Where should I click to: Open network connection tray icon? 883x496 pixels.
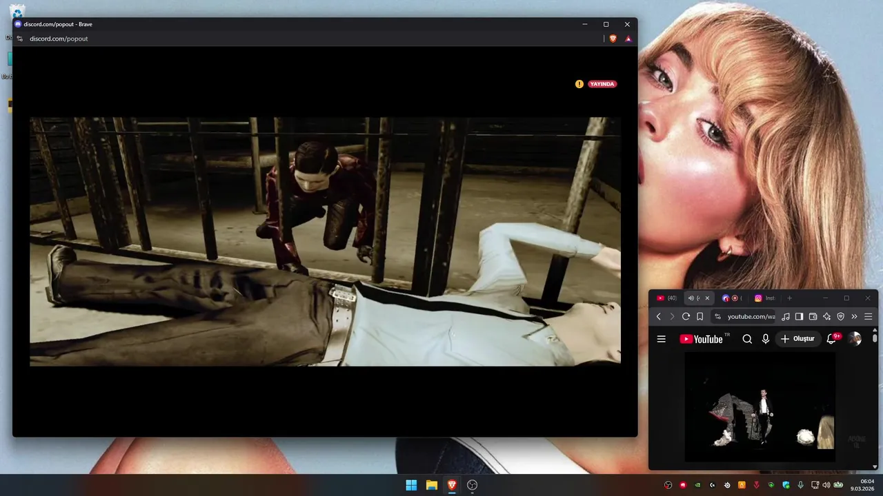(815, 485)
